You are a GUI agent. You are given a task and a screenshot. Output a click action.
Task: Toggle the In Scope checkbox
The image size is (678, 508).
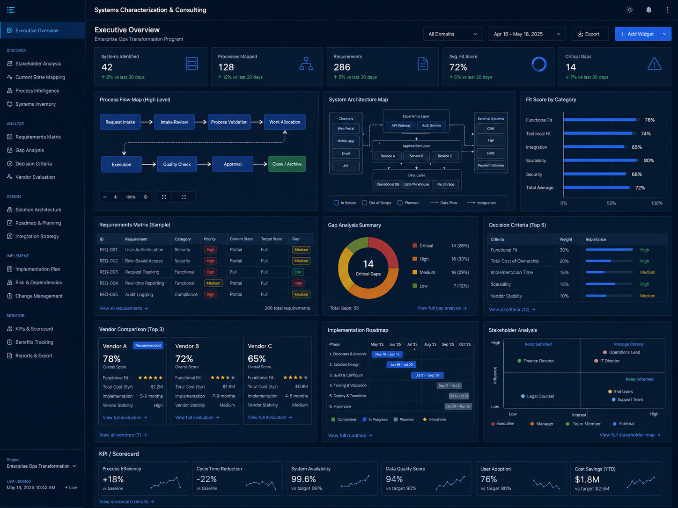pyautogui.click(x=336, y=203)
